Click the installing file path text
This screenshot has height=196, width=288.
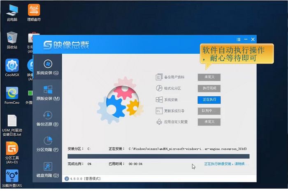[188, 149]
